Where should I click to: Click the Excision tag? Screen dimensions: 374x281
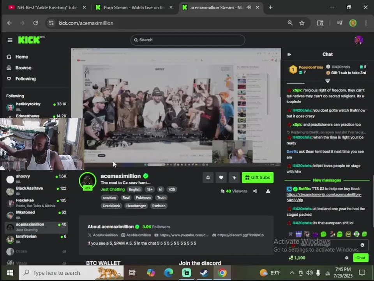pyautogui.click(x=159, y=206)
